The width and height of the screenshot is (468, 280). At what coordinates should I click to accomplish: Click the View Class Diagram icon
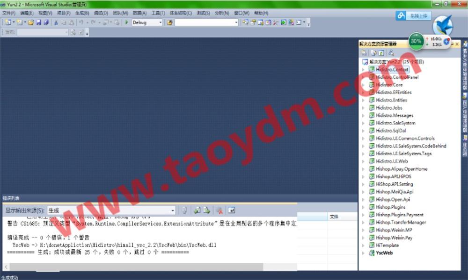391,53
